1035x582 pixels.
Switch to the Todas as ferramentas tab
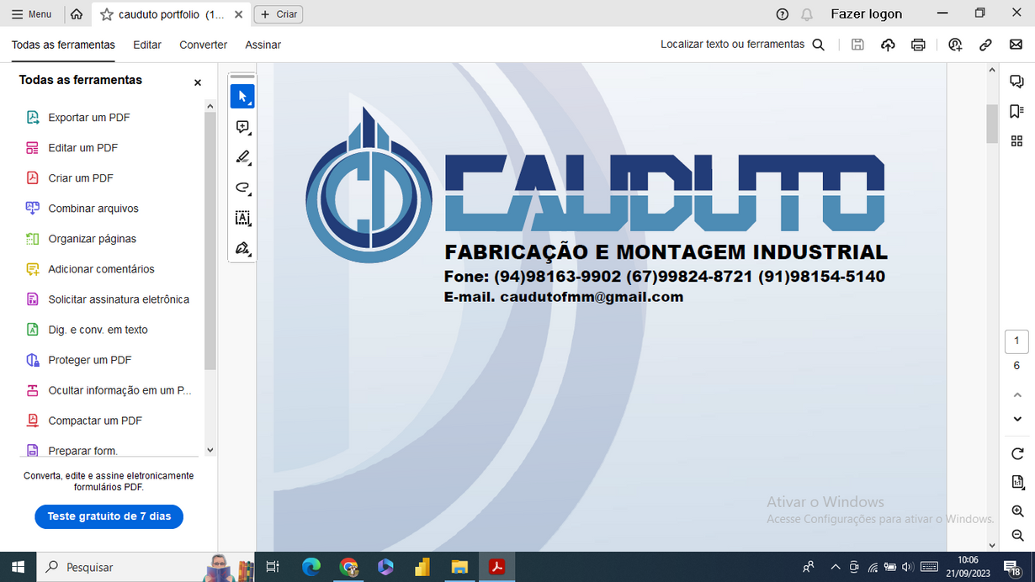63,45
